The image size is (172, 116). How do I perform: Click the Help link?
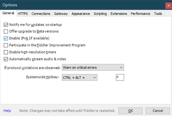[x=7, y=111]
